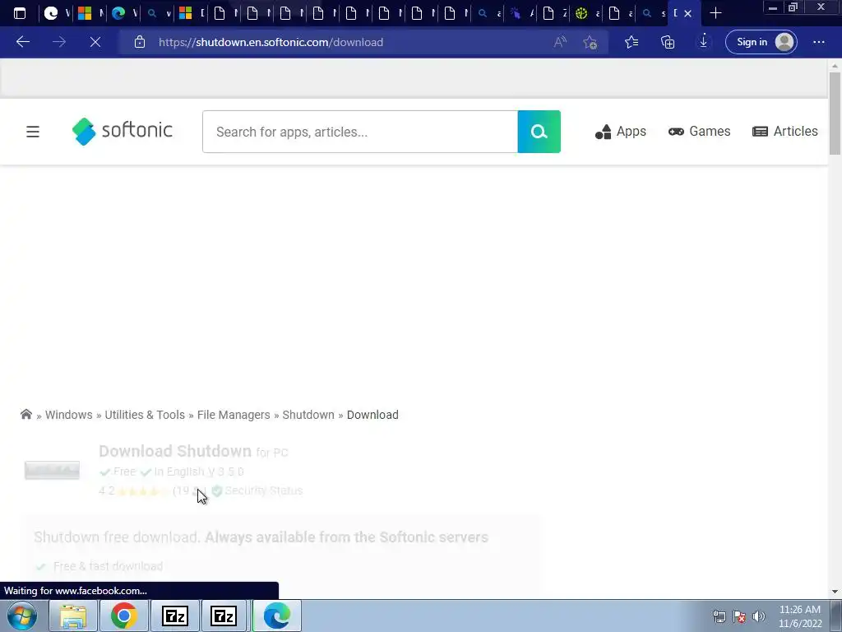Close the current Softonic tab
The height and width of the screenshot is (632, 842).
tap(688, 13)
